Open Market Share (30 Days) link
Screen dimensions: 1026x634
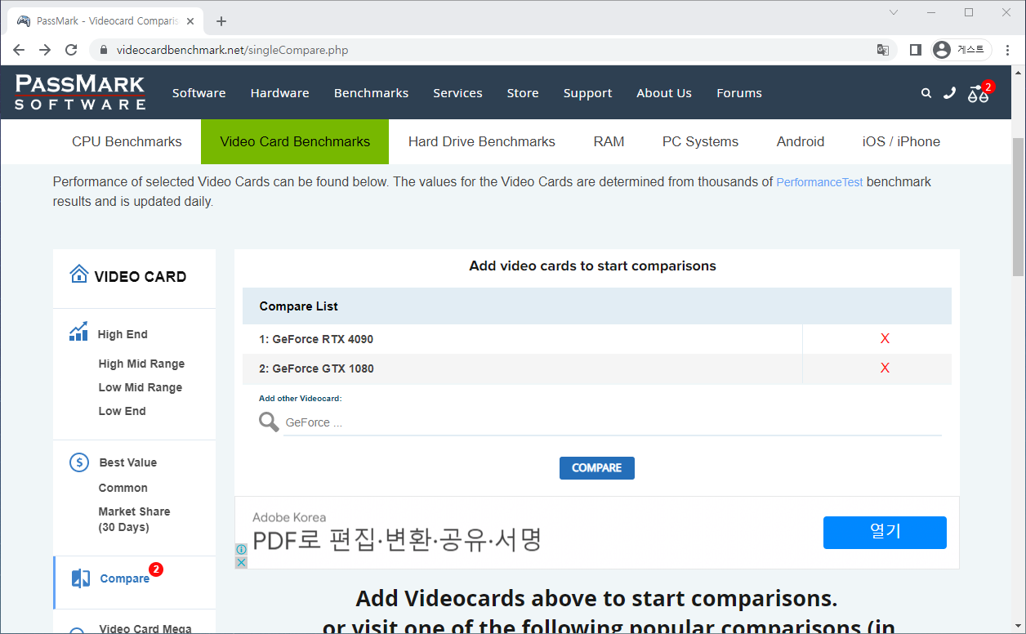[135, 519]
